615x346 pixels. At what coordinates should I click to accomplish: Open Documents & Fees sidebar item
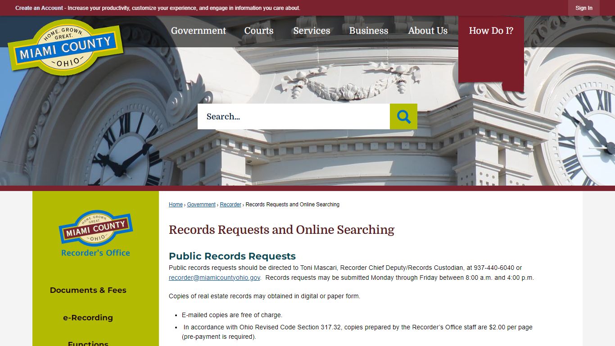click(88, 290)
